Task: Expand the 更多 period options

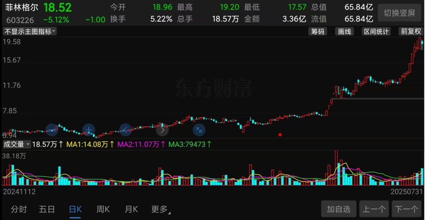Action: [x=161, y=209]
